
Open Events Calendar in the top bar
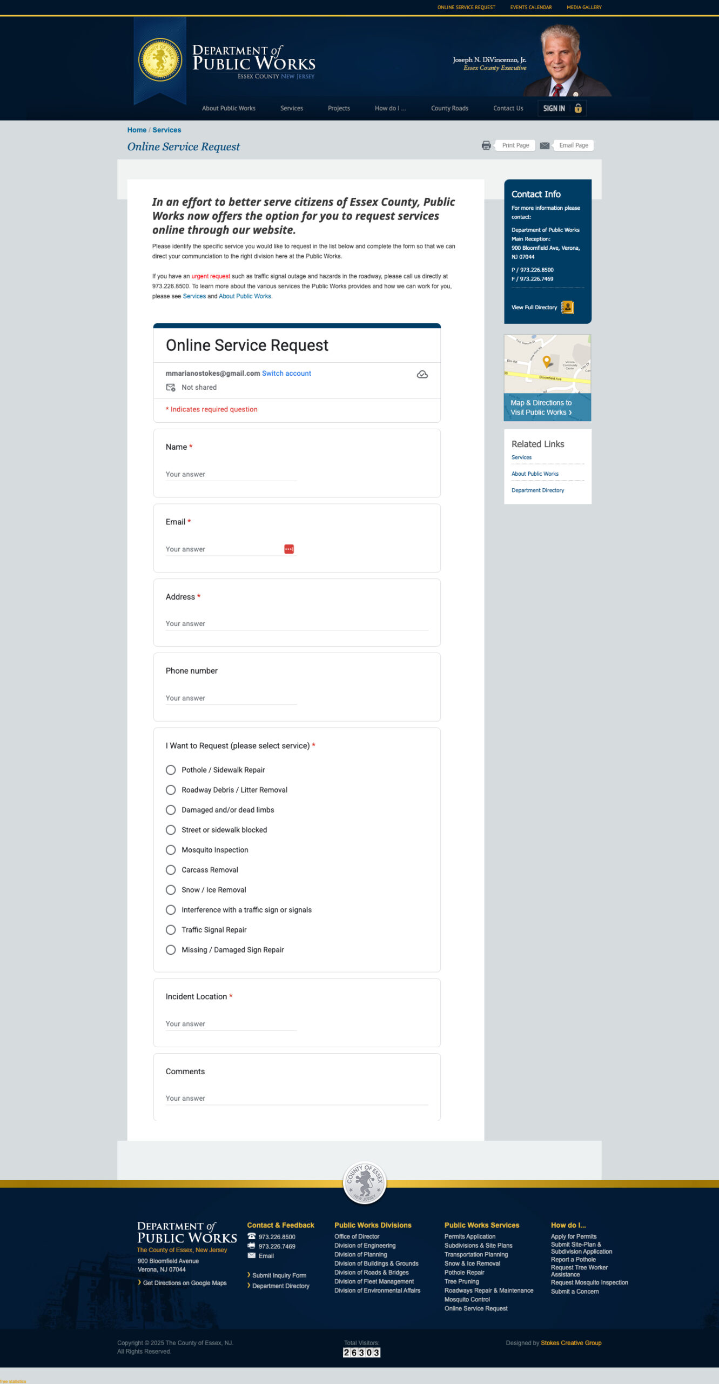click(530, 8)
